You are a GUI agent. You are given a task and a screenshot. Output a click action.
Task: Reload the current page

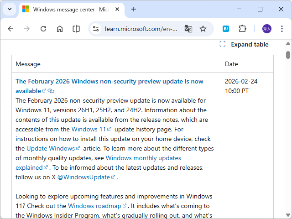click(43, 29)
